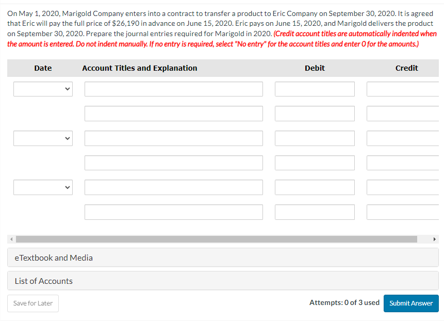Image resolution: width=444 pixels, height=321 pixels.
Task: Click the first row Credit amount field
Action: (x=403, y=89)
